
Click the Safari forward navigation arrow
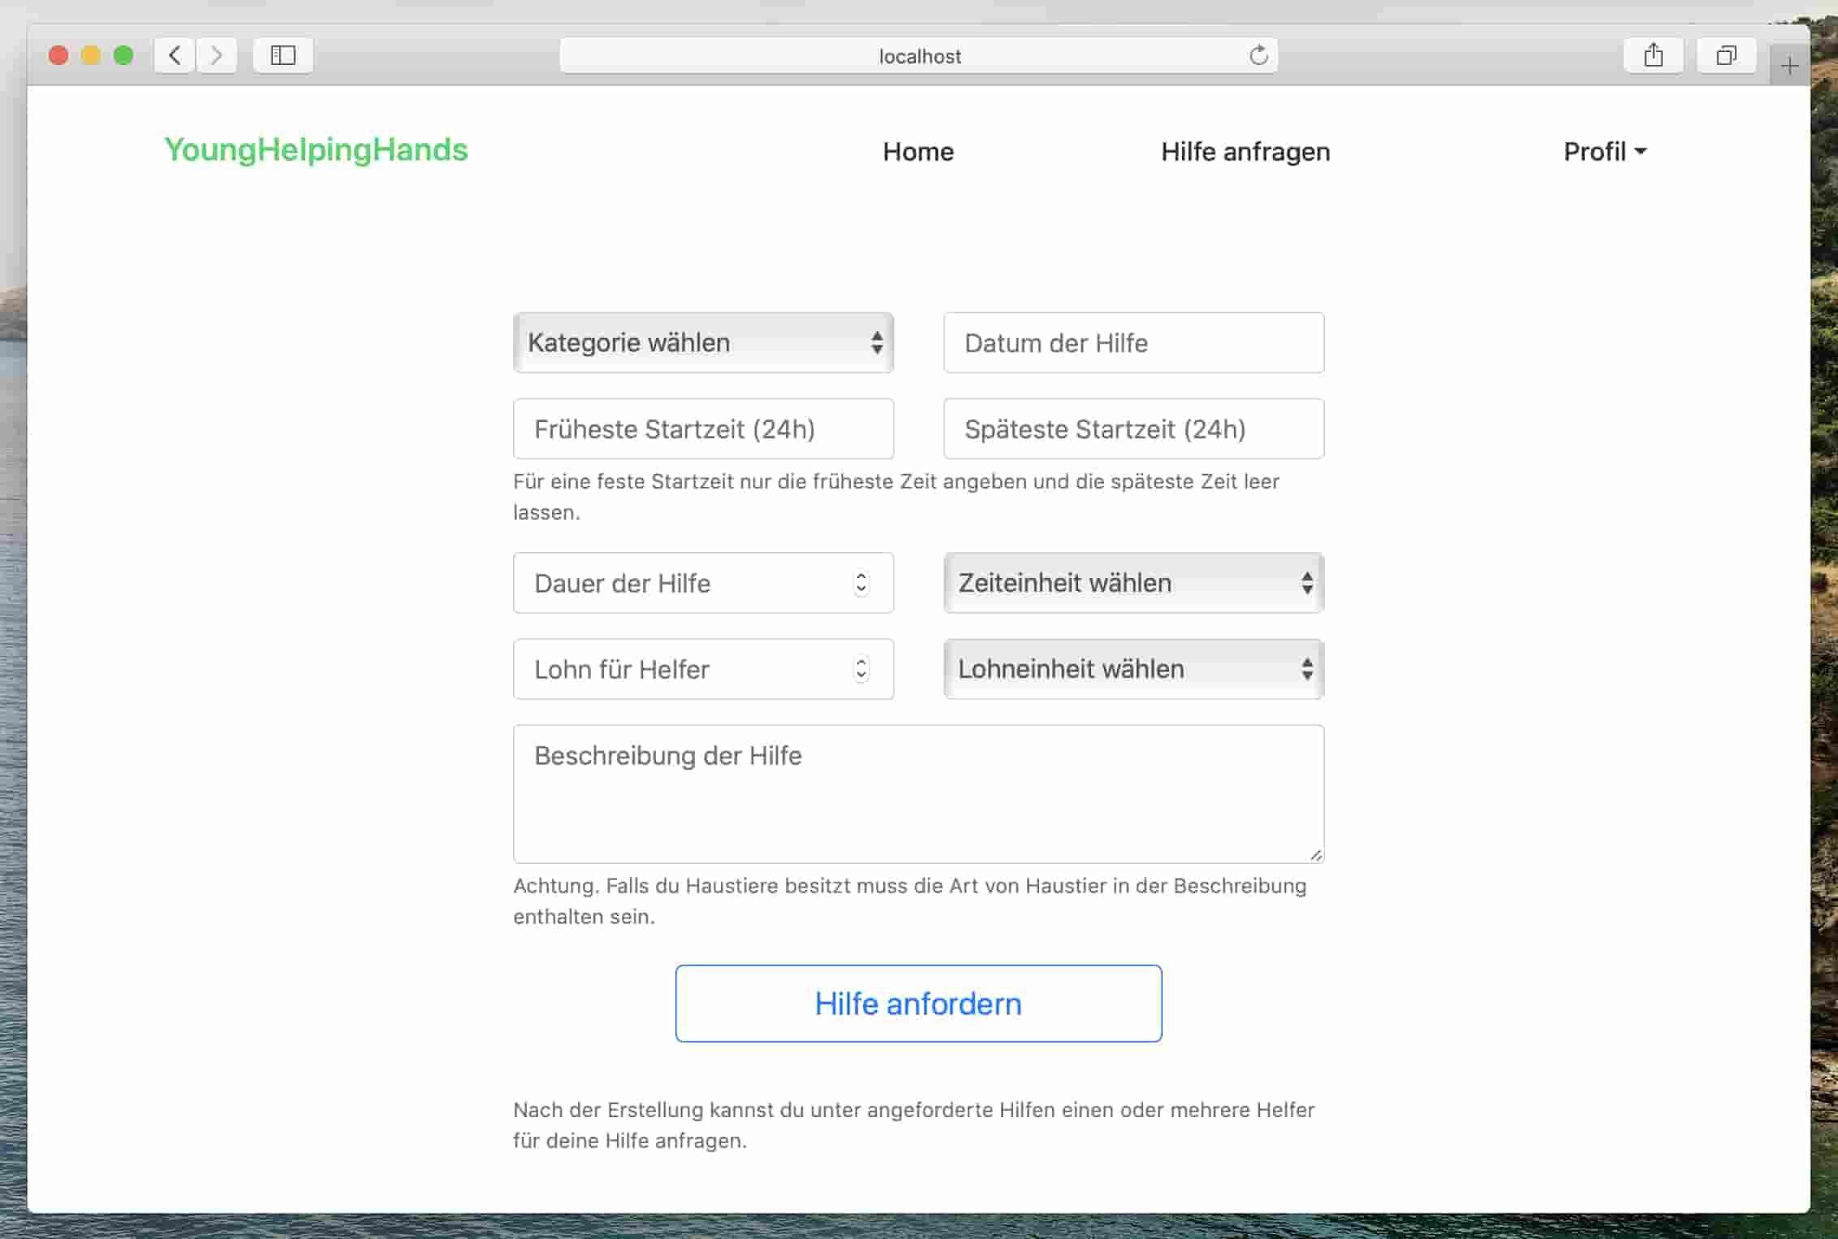[x=216, y=55]
